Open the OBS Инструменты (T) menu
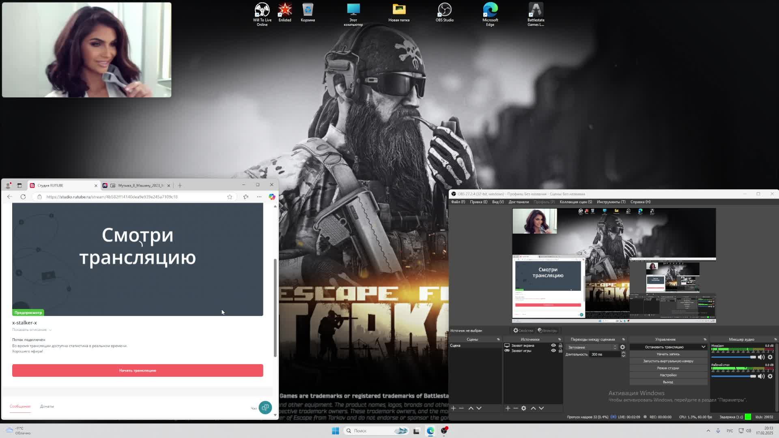This screenshot has width=779, height=438. [611, 202]
